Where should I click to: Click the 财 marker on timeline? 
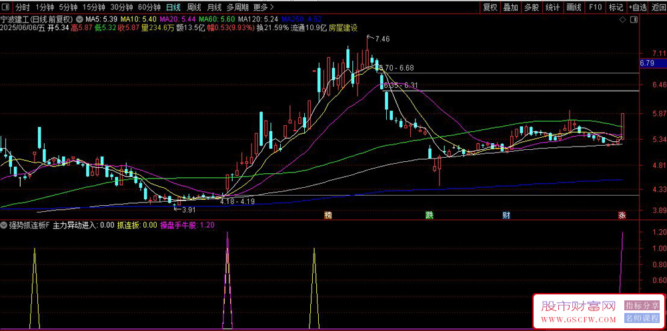[x=506, y=215]
